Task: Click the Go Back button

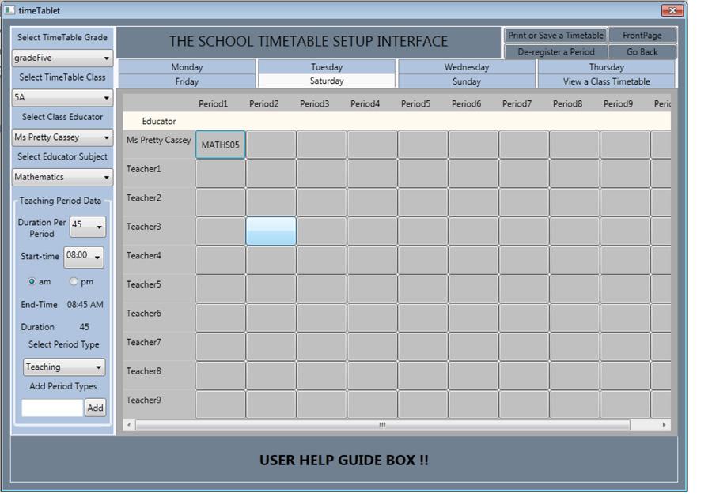Action: 643,51
